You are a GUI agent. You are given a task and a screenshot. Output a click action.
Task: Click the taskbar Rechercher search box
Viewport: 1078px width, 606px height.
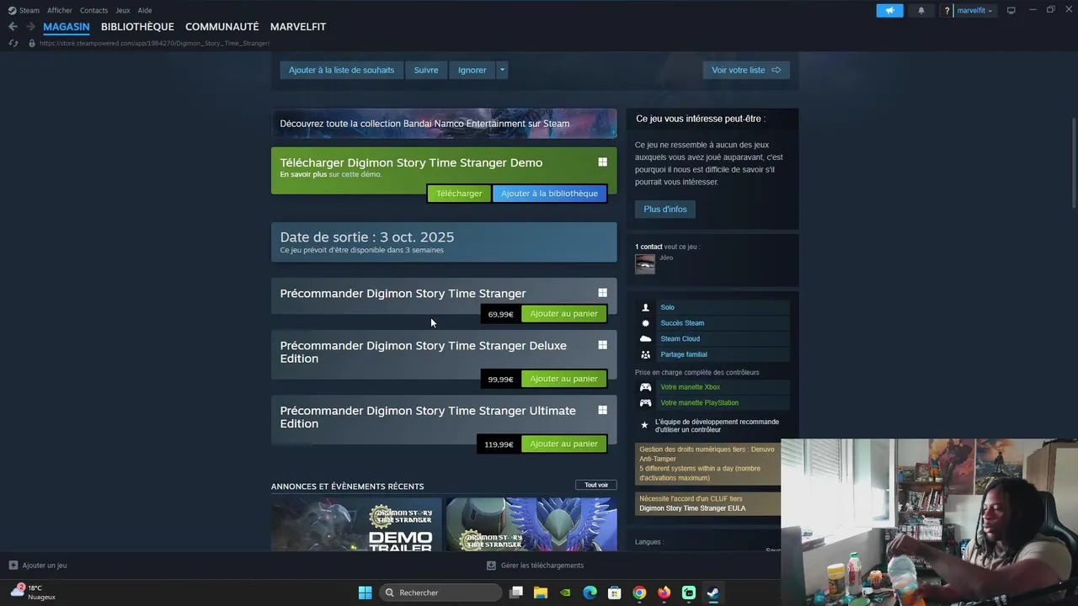click(440, 593)
